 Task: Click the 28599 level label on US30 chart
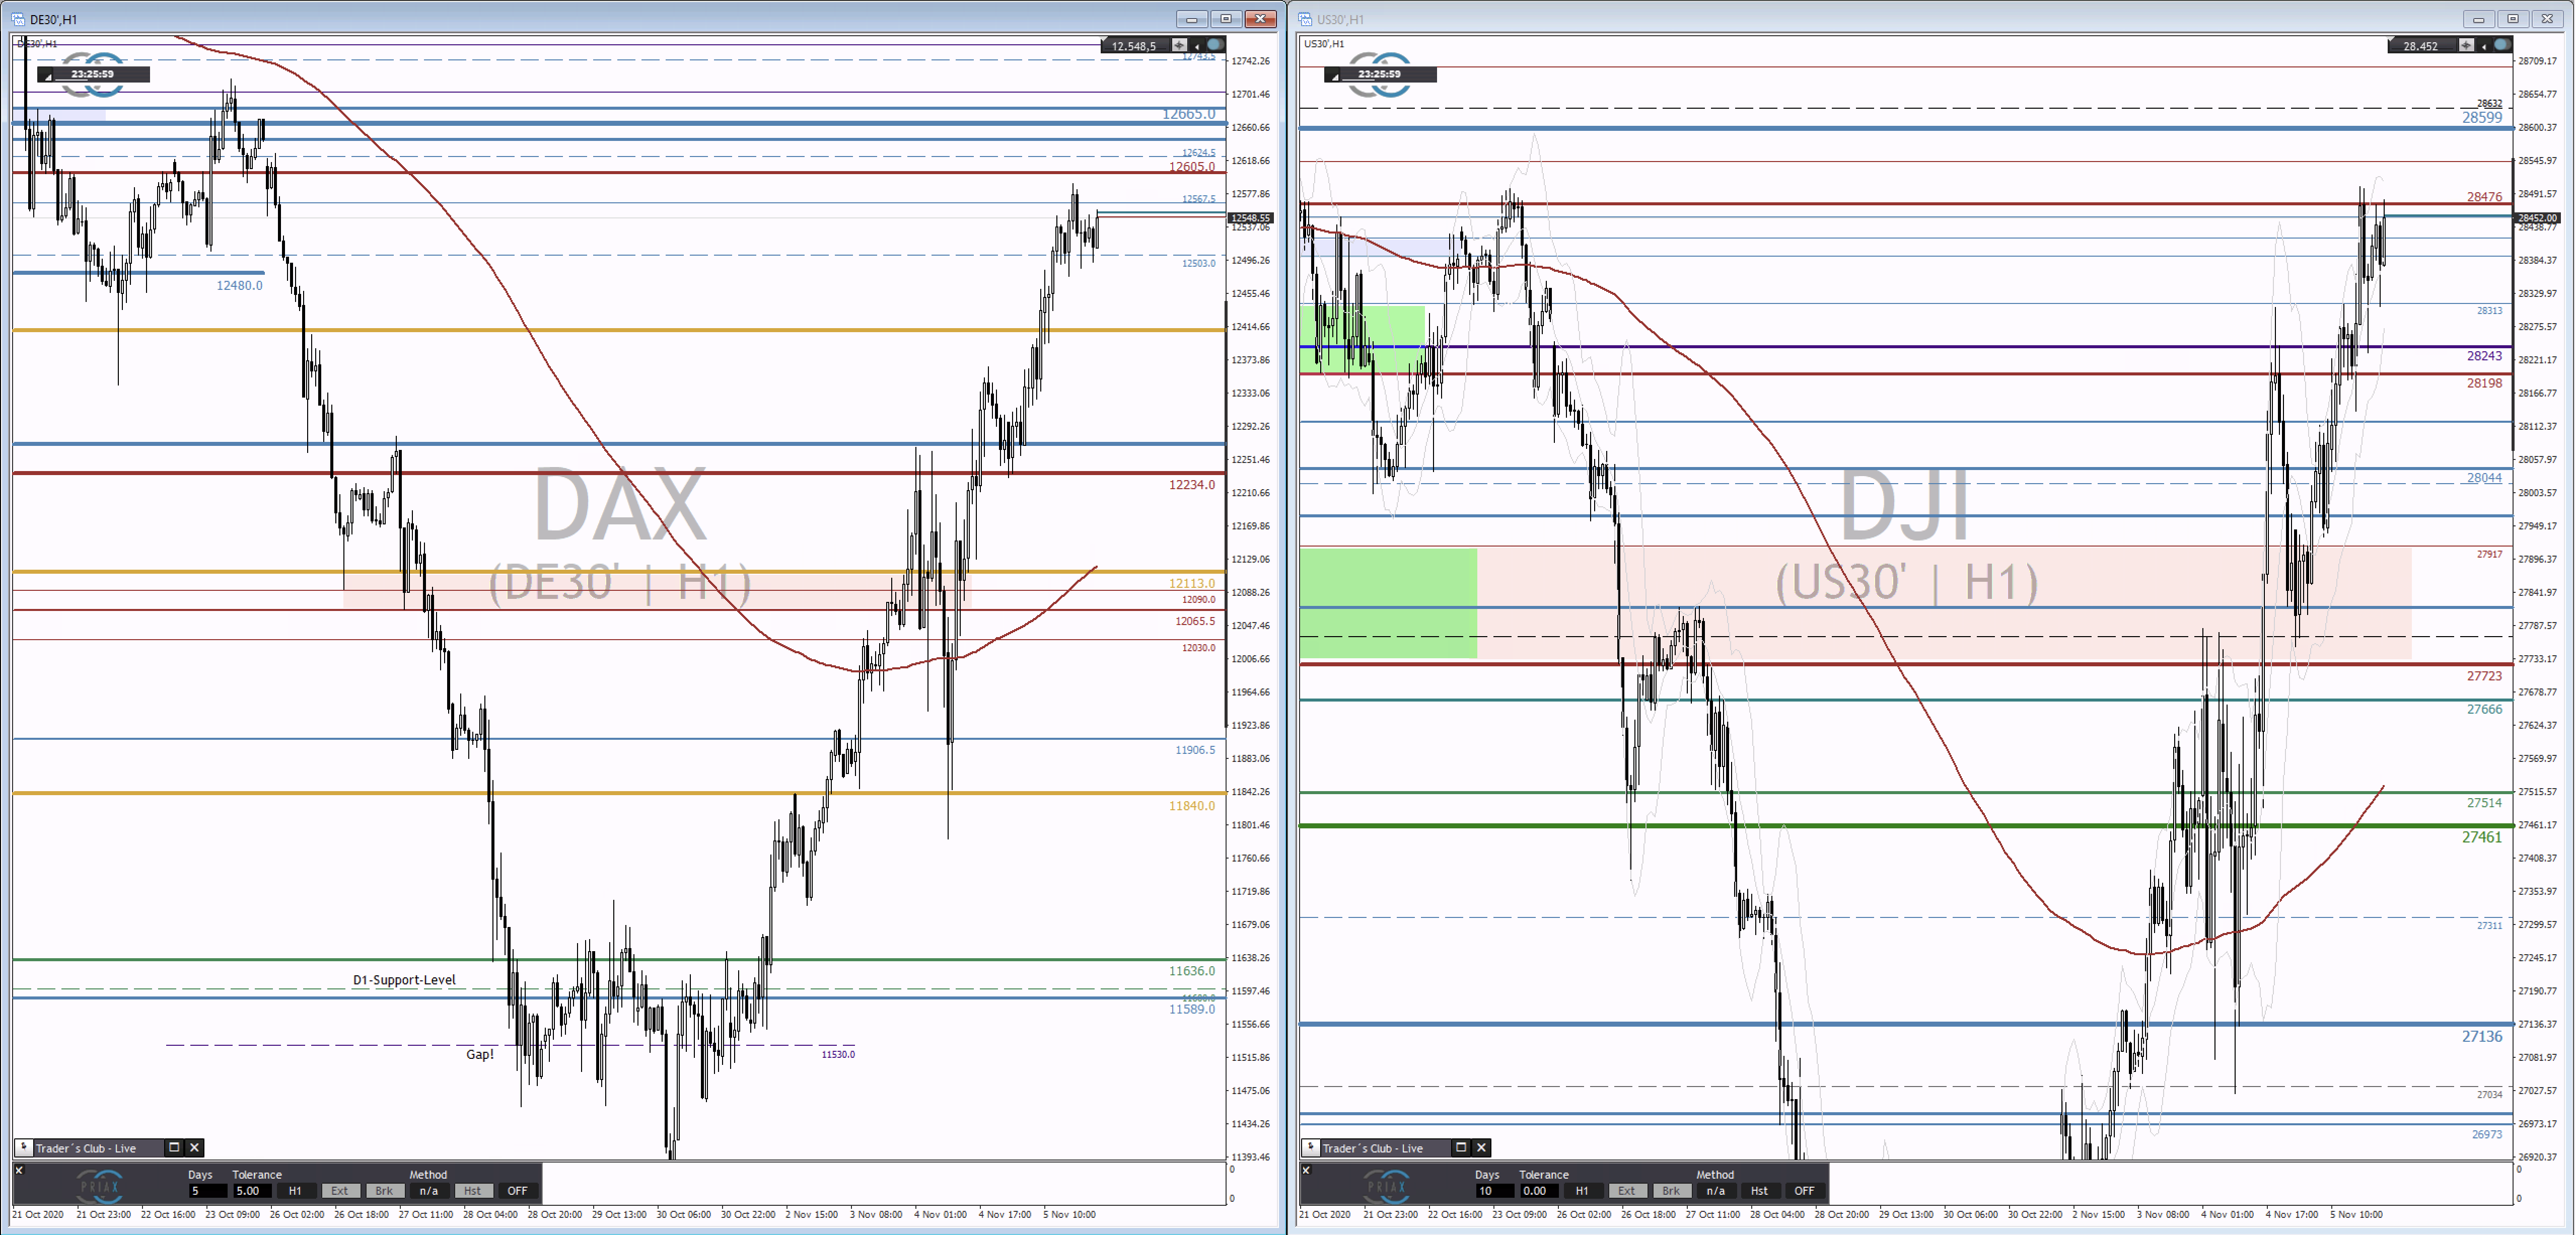pyautogui.click(x=2482, y=117)
